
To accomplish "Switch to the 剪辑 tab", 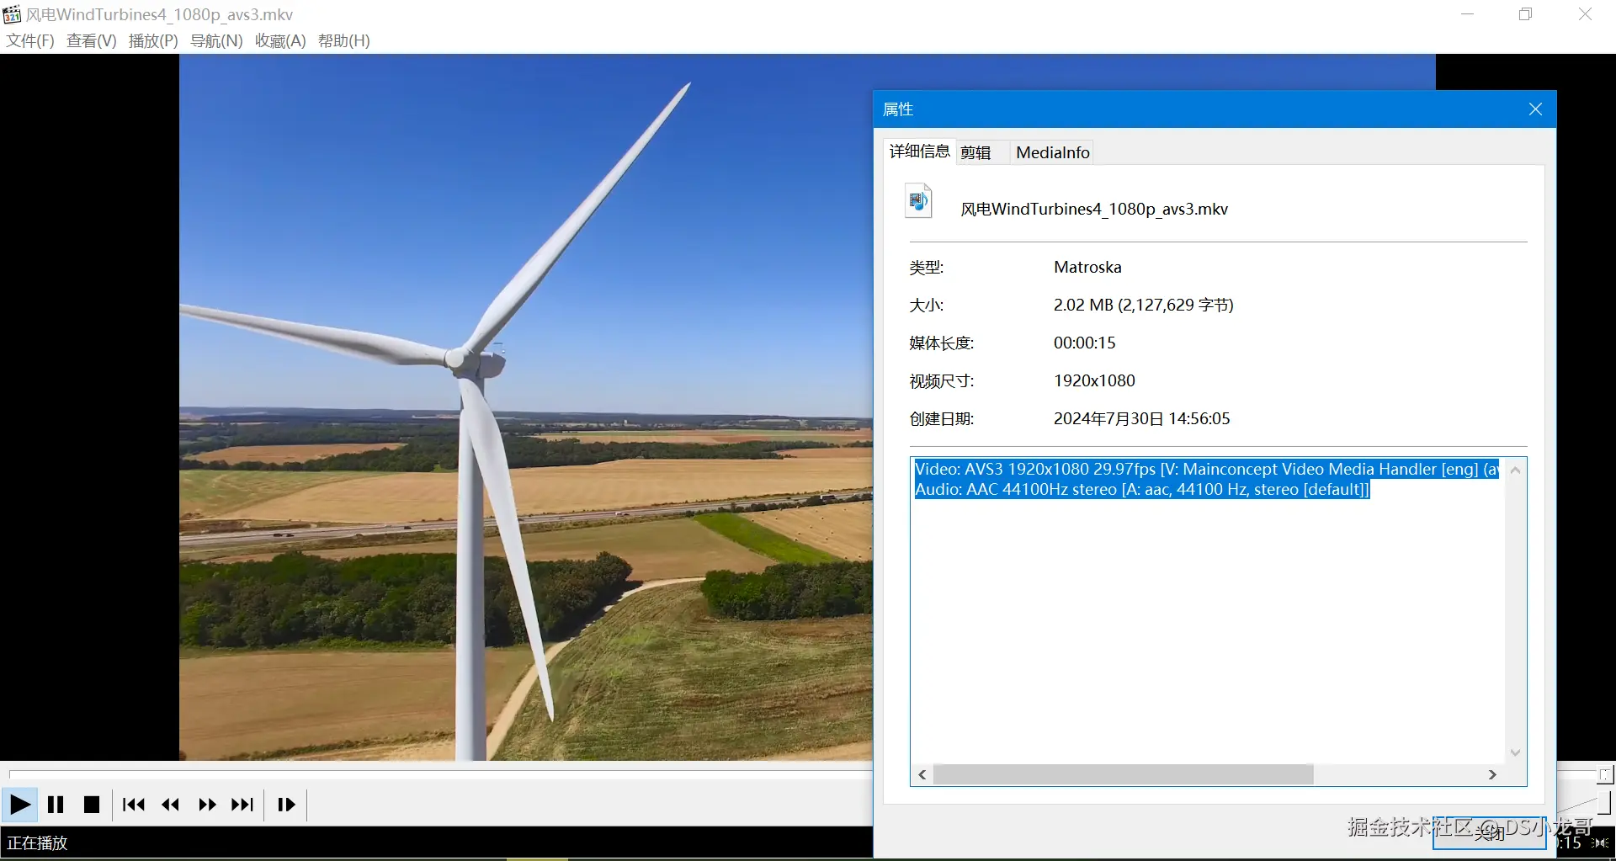I will [975, 152].
